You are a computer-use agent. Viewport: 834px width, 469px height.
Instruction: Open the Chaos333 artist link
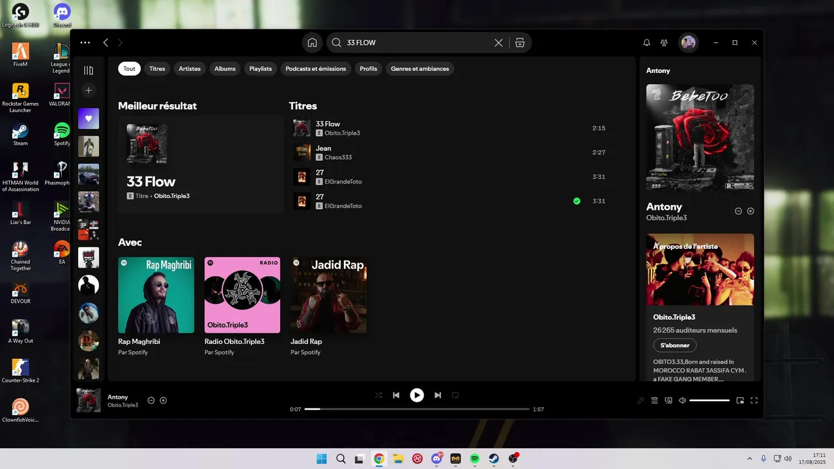point(338,157)
